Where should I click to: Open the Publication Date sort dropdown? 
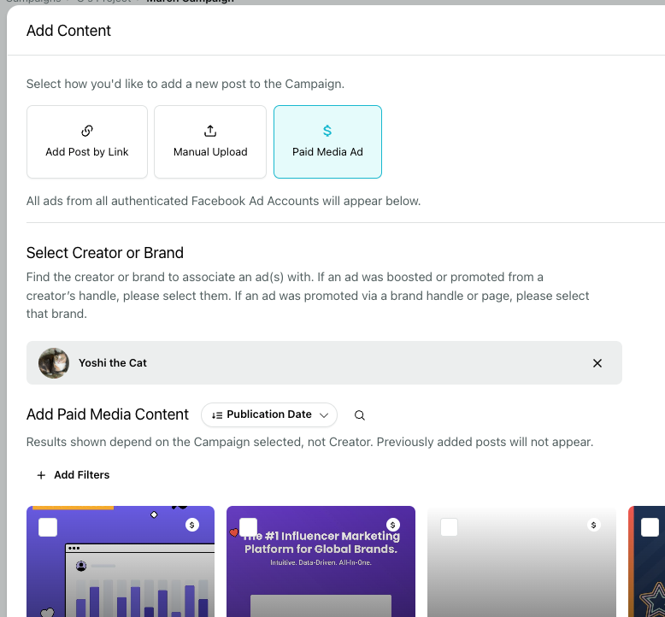click(x=269, y=414)
